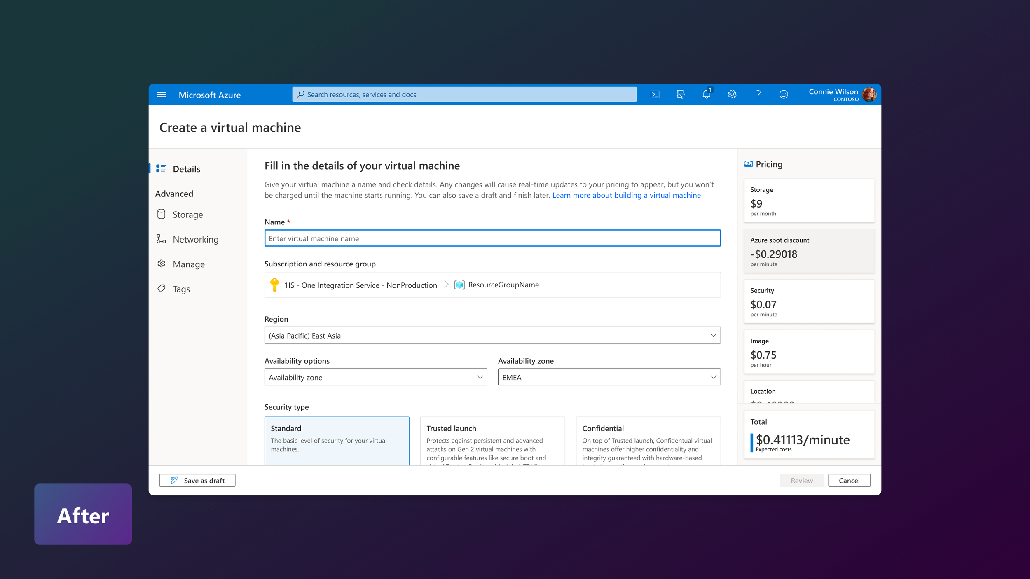Select Standard security type card
The image size is (1030, 579).
337,441
